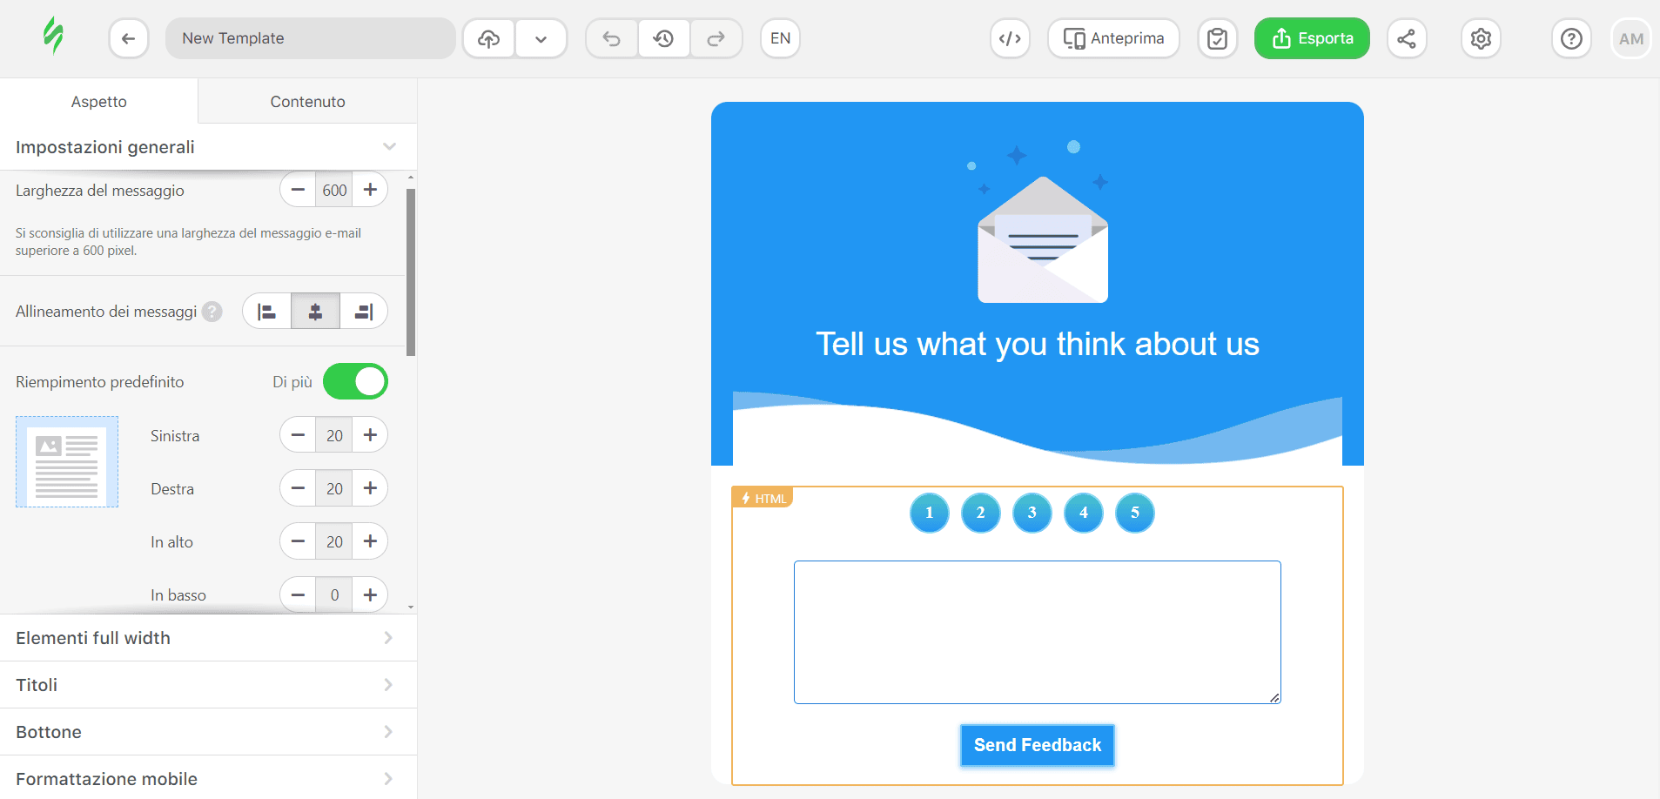1660x799 pixels.
Task: Switch to the Aspetto tab
Action: [x=98, y=102]
